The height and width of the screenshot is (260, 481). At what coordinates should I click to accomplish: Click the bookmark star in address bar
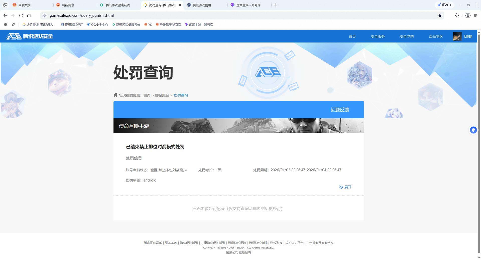click(440, 15)
